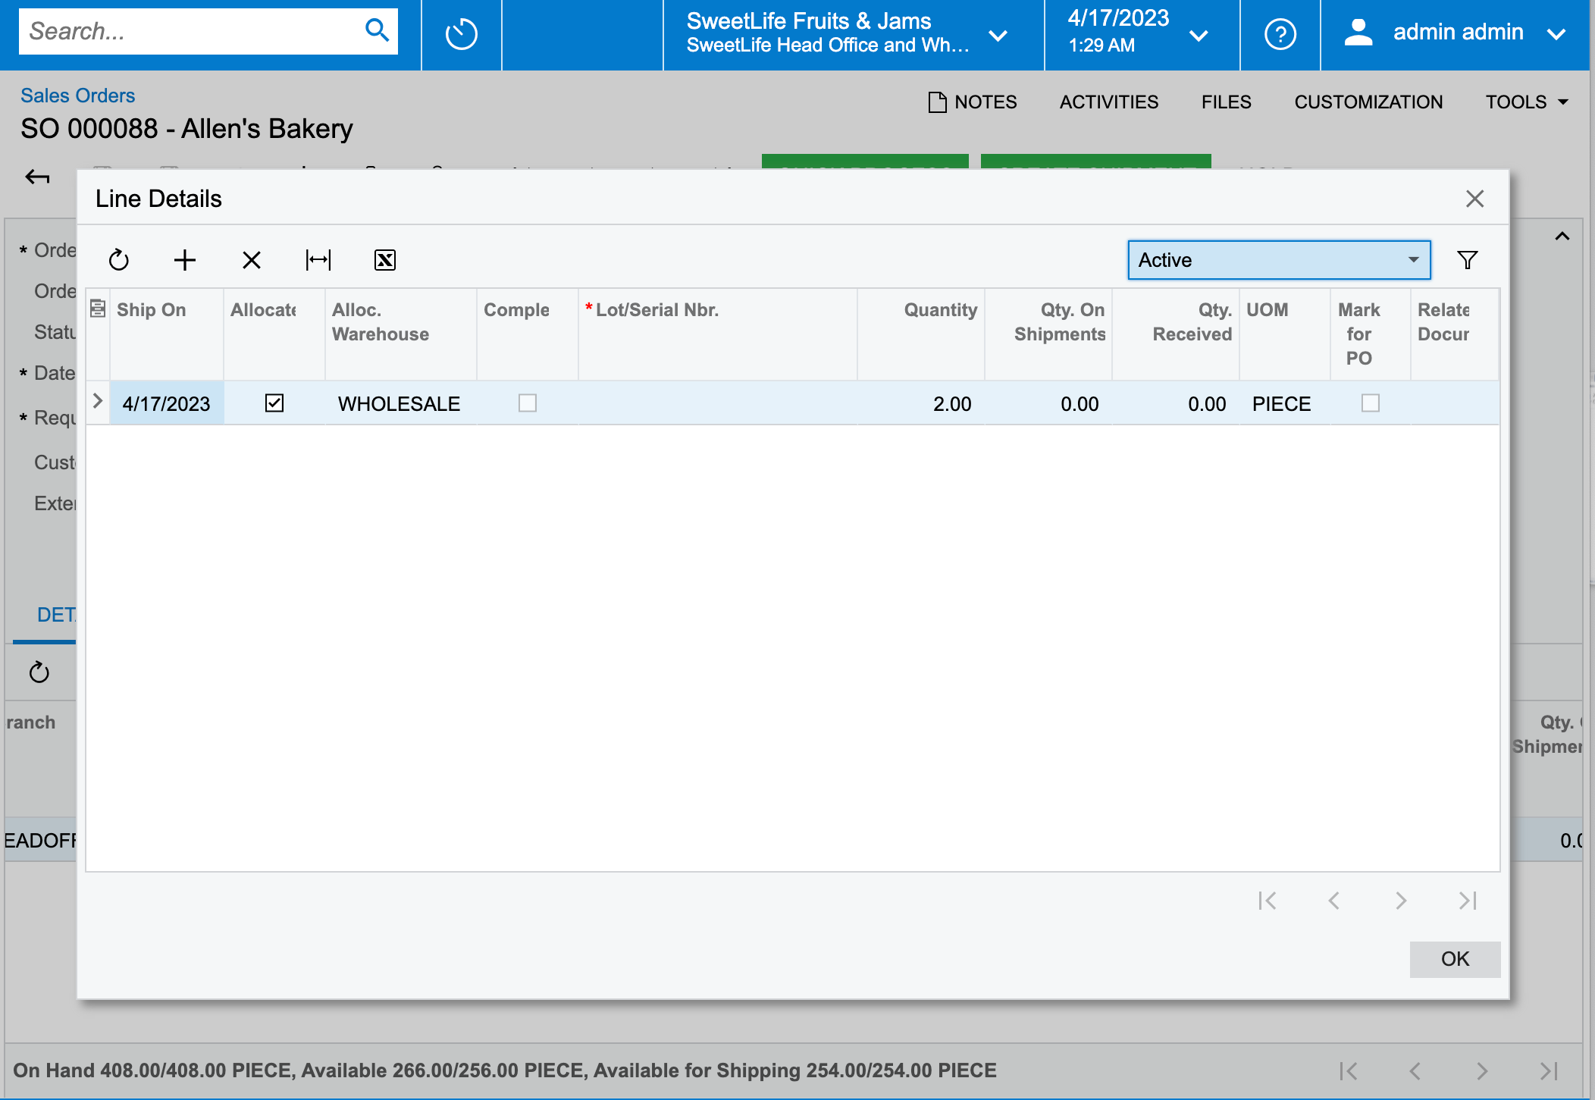Expand the admin admin user menu

tap(1556, 34)
